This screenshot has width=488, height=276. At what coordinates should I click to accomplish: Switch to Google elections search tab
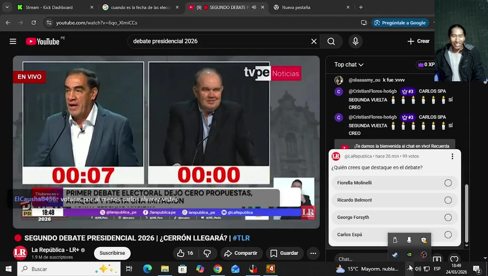[141, 7]
